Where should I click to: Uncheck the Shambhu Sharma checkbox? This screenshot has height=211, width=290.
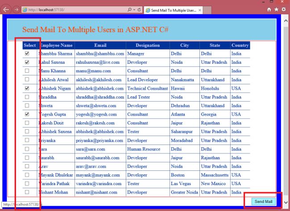coord(27,54)
